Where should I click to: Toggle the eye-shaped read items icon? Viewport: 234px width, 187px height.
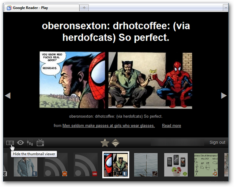coord(20,143)
